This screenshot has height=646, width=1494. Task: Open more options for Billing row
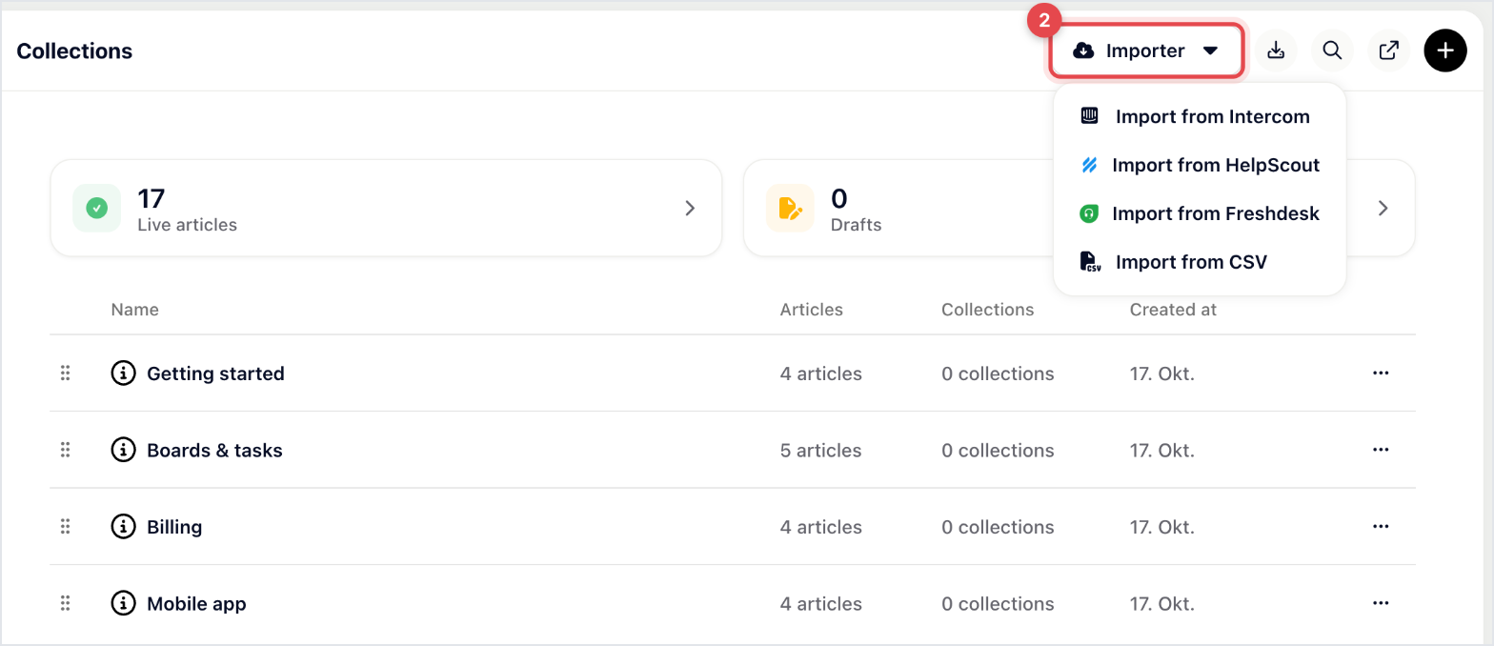[x=1381, y=527]
